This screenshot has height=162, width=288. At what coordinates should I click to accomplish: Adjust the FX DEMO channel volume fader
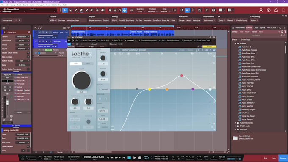pos(8,102)
